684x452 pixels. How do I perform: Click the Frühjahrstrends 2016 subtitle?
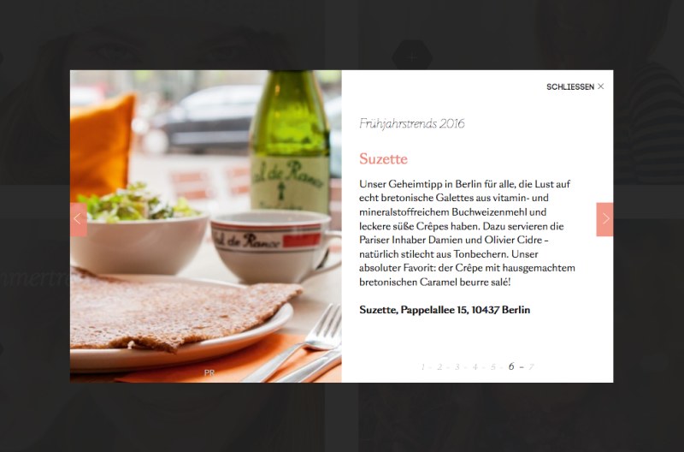coord(412,123)
